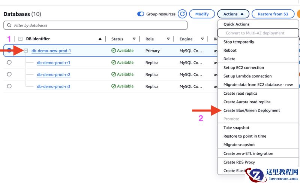The width and height of the screenshot is (300, 183).
Task: Click the DB identifier column header
Action: pyautogui.click(x=38, y=39)
